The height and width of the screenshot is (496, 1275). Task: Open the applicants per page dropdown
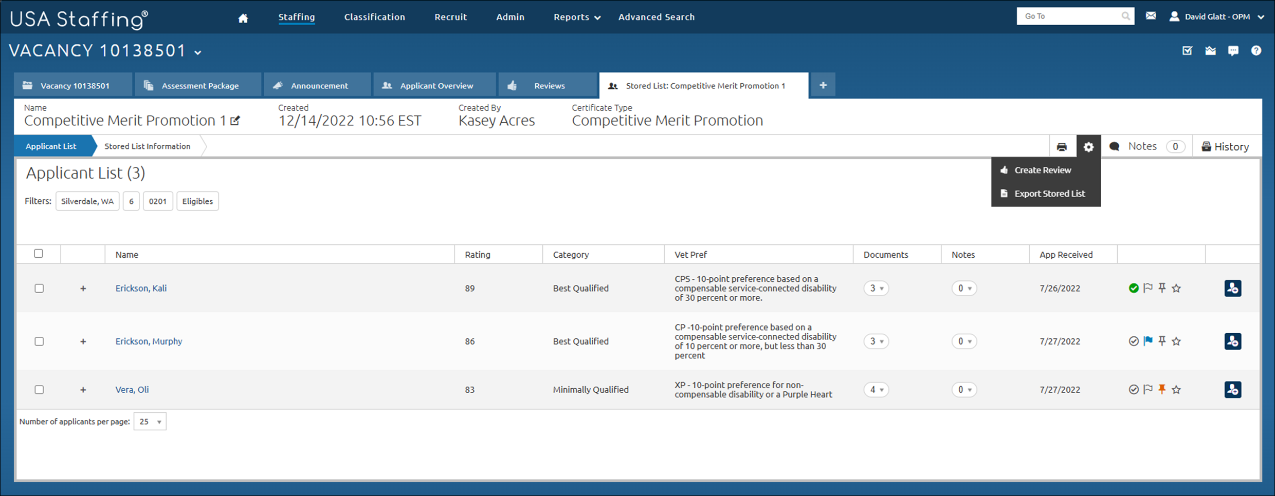coord(150,421)
